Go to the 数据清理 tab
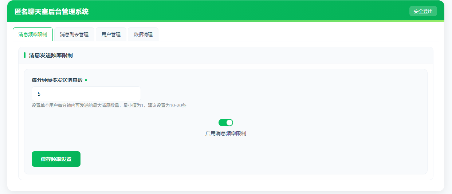This screenshot has height=194, width=452. (143, 34)
